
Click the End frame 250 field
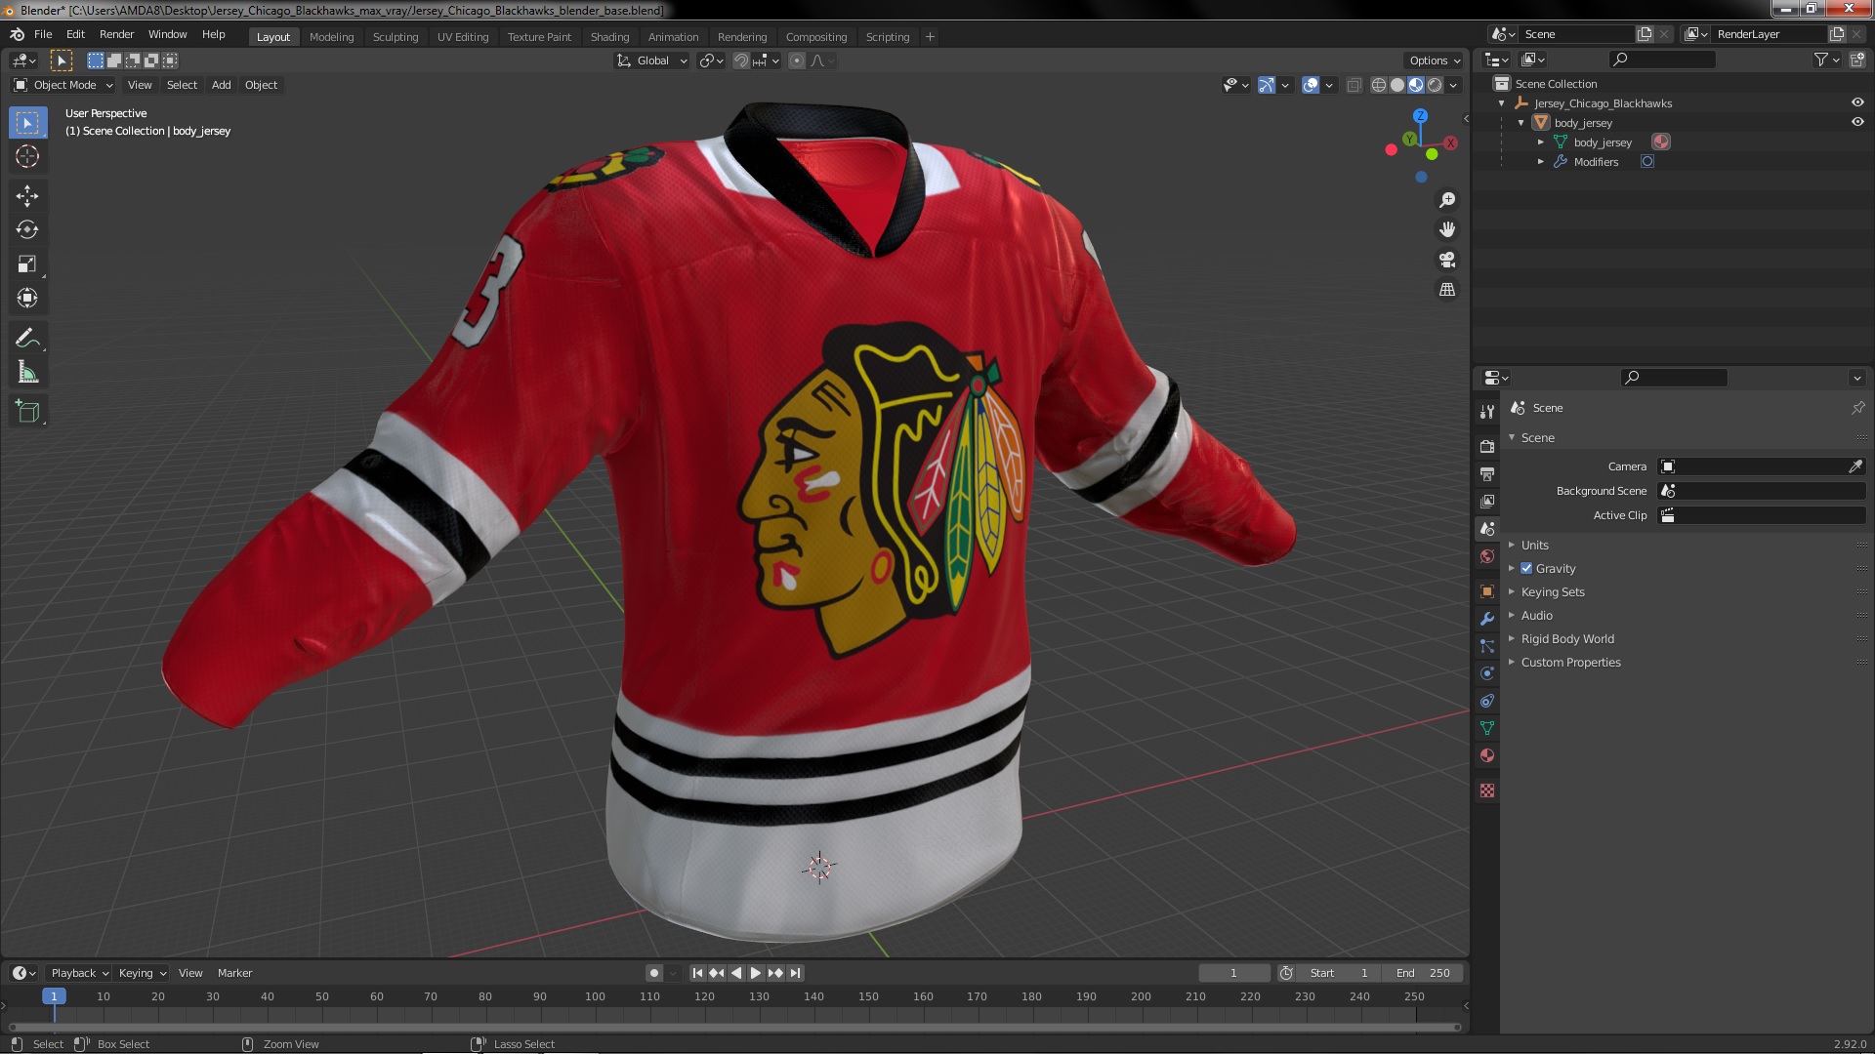1423,973
